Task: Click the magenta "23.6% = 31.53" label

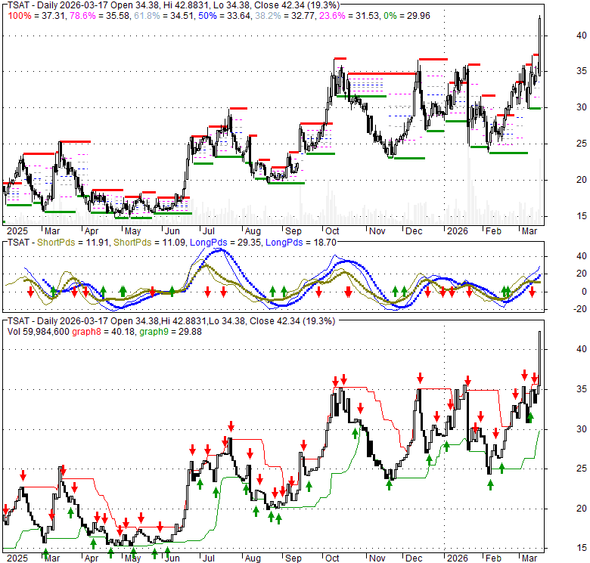Action: point(349,16)
